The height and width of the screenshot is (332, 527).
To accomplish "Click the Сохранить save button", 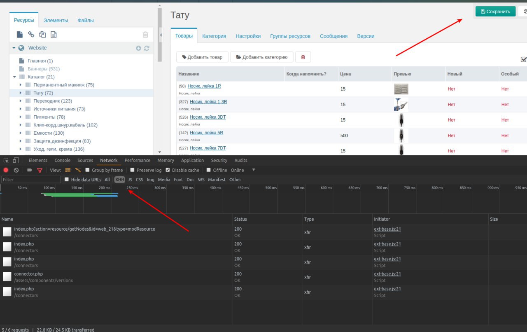I will tap(495, 12).
